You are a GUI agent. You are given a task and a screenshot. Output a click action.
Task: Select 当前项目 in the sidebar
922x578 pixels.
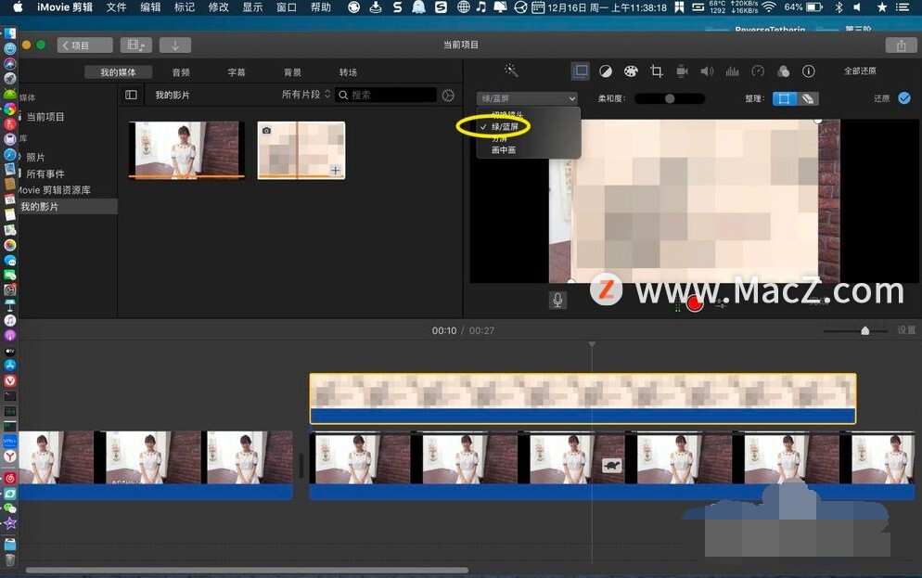tap(45, 116)
